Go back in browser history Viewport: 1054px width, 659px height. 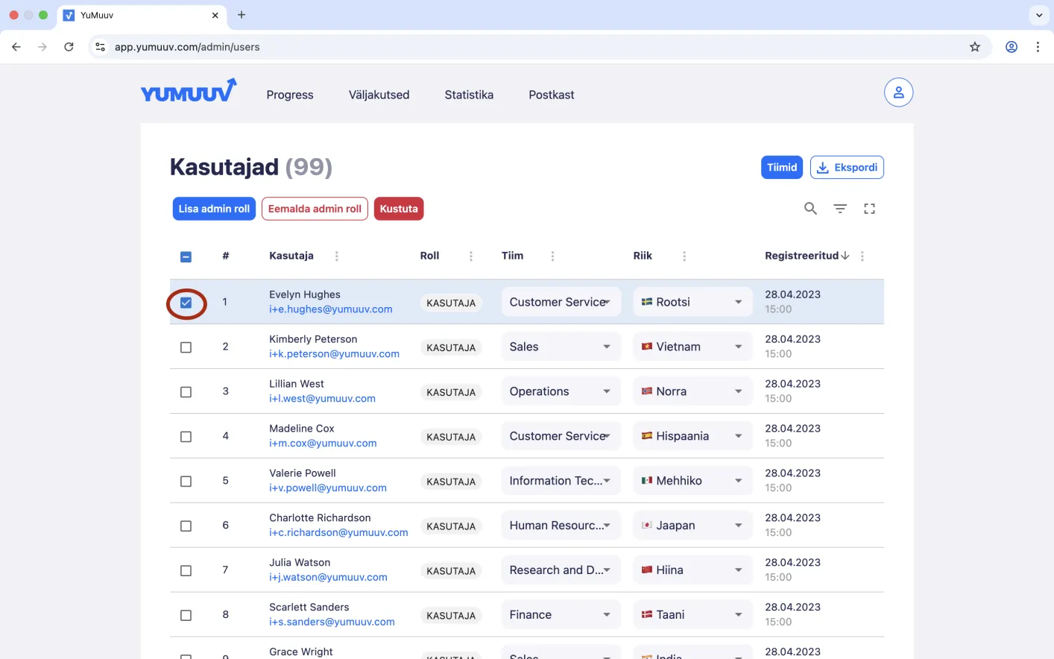pyautogui.click(x=16, y=47)
